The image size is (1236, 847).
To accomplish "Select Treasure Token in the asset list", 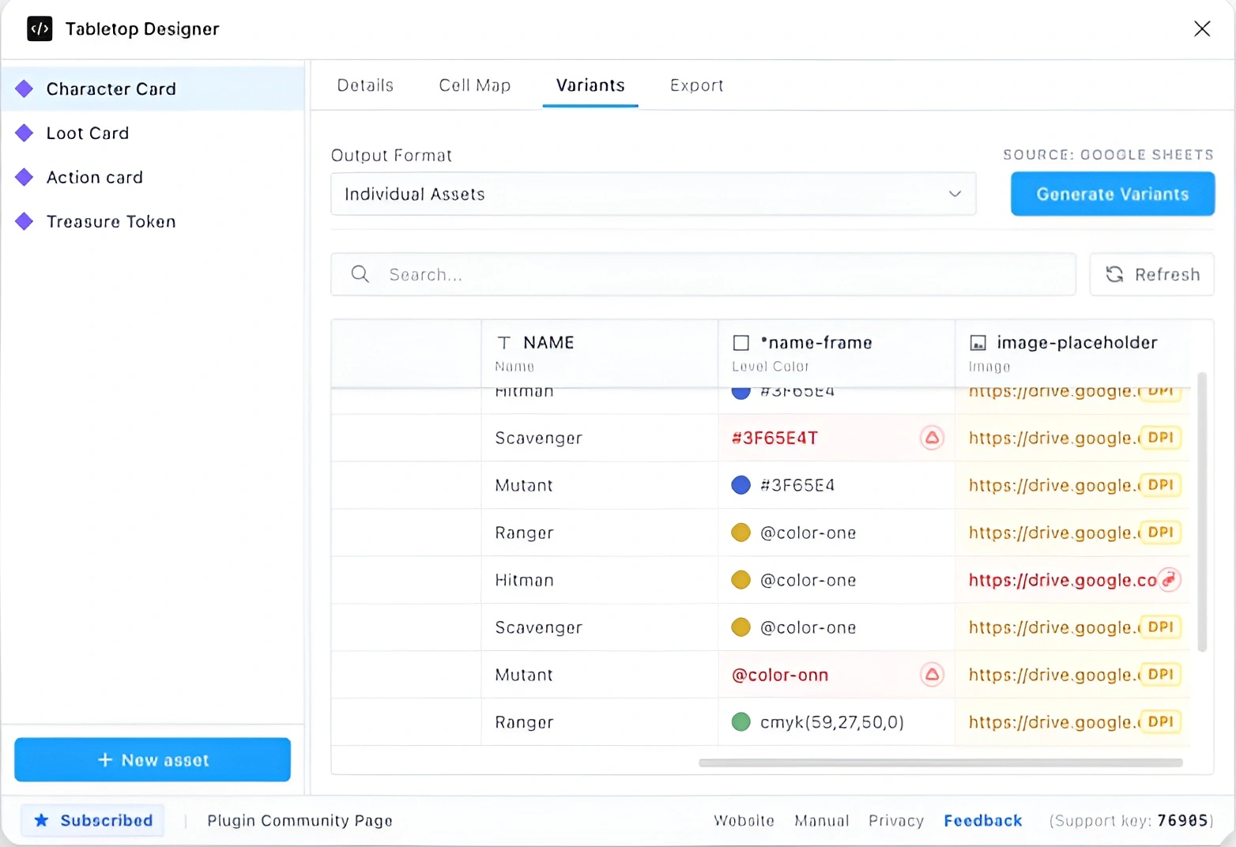I will 111,221.
